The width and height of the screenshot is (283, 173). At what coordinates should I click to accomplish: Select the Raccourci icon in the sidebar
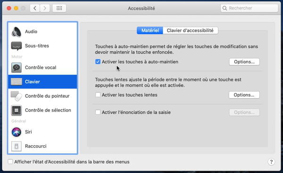[x=17, y=146]
